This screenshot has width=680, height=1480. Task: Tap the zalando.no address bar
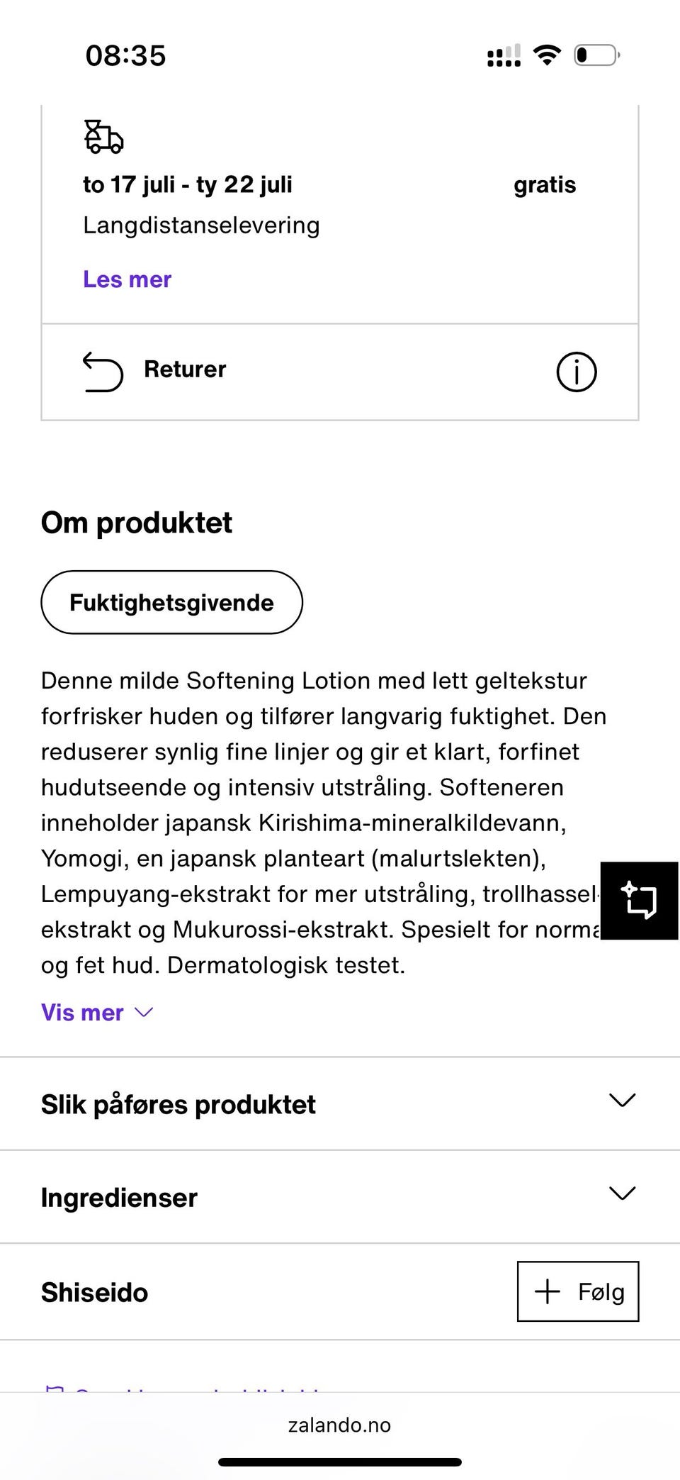[x=339, y=1425]
